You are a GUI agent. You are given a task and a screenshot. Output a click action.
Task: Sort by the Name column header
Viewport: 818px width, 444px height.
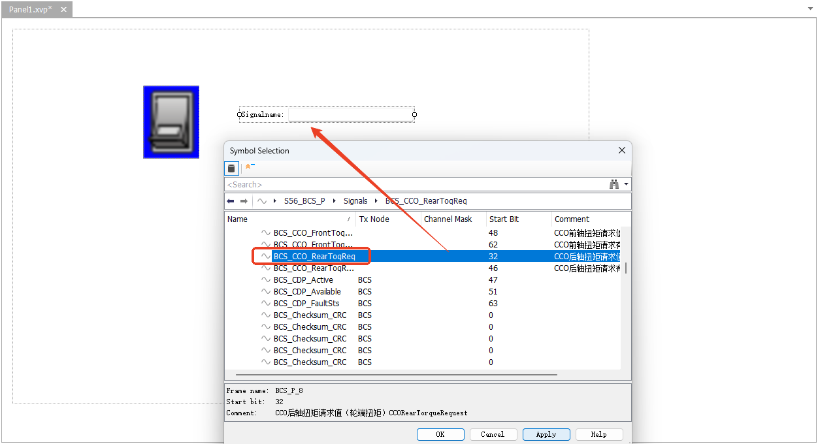290,219
